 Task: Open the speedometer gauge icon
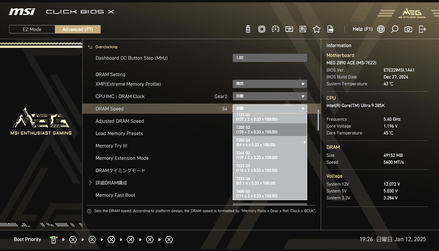pos(275,29)
